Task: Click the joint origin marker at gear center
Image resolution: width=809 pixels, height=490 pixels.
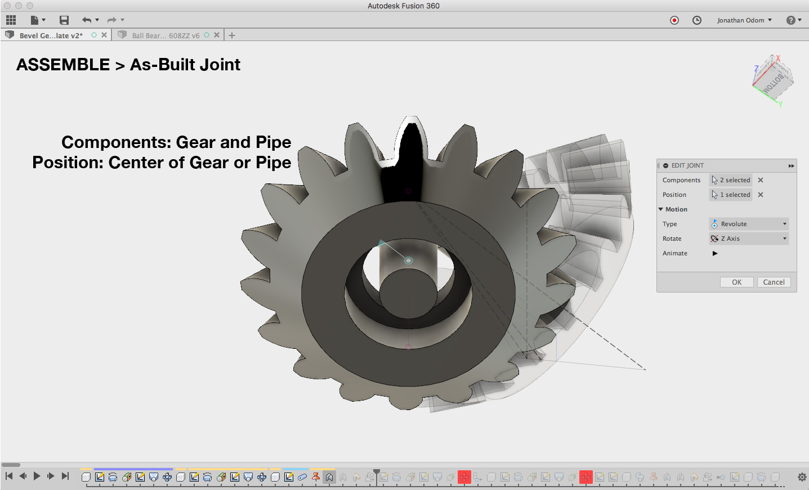Action: (409, 260)
